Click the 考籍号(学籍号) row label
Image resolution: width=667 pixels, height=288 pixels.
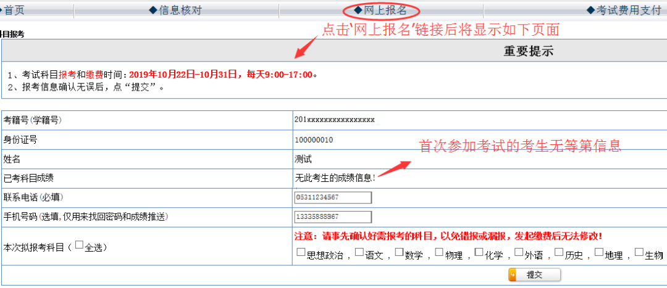tap(32, 121)
